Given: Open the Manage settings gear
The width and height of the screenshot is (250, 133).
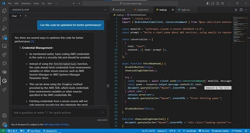Looking at the screenshot, I should pyautogui.click(x=4, y=124).
